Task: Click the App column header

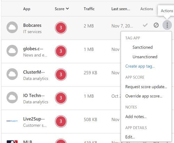Action: (27, 9)
